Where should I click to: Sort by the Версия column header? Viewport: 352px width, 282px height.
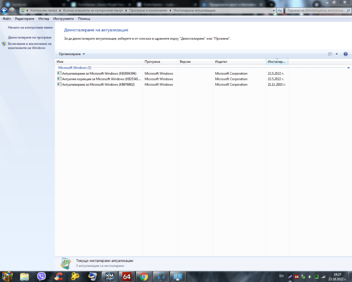(x=195, y=62)
